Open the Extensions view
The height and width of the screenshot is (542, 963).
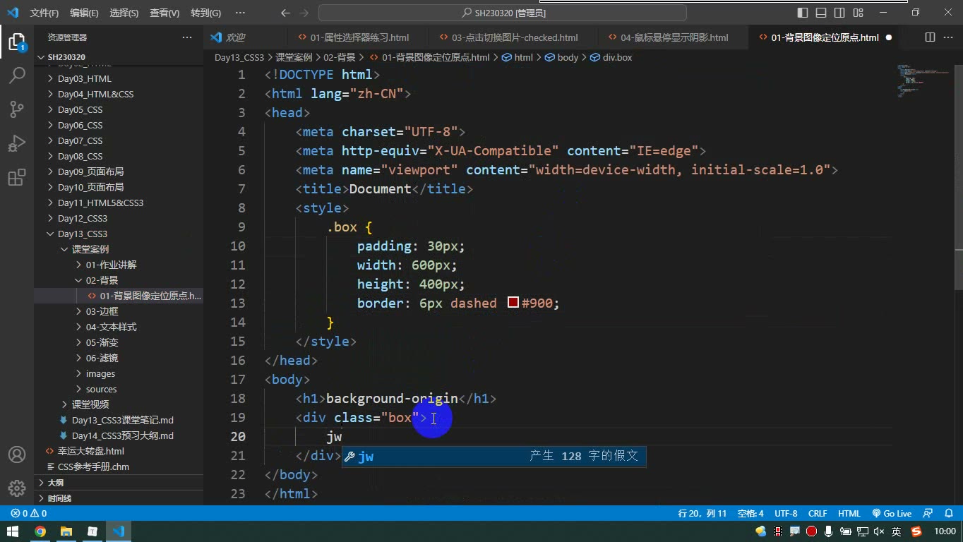tap(17, 178)
